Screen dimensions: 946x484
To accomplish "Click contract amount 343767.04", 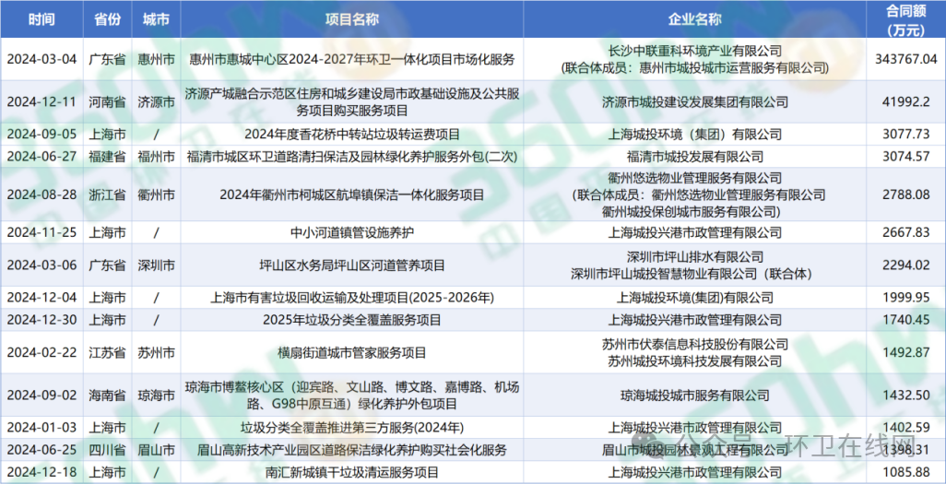I will click(x=906, y=59).
